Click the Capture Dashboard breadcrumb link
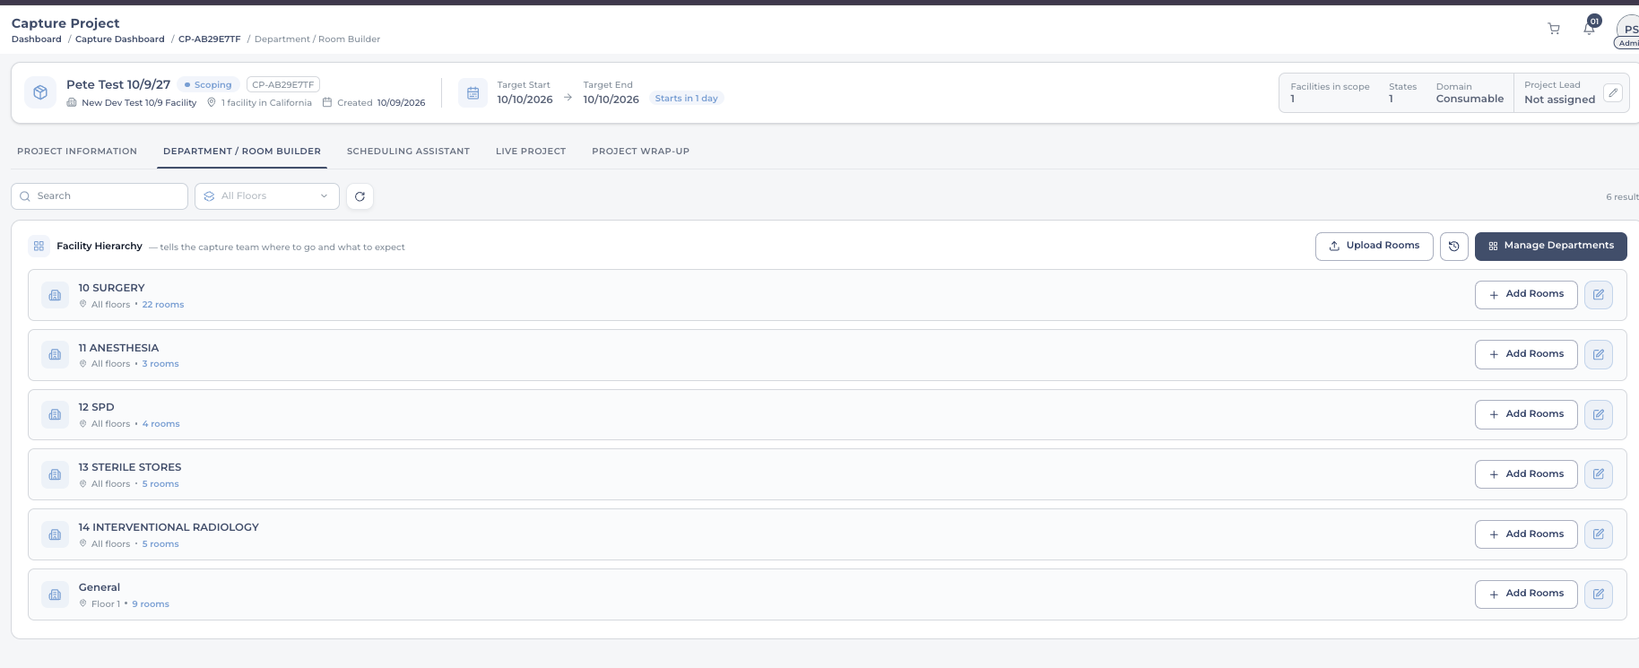Viewport: 1639px width, 668px height. point(120,39)
